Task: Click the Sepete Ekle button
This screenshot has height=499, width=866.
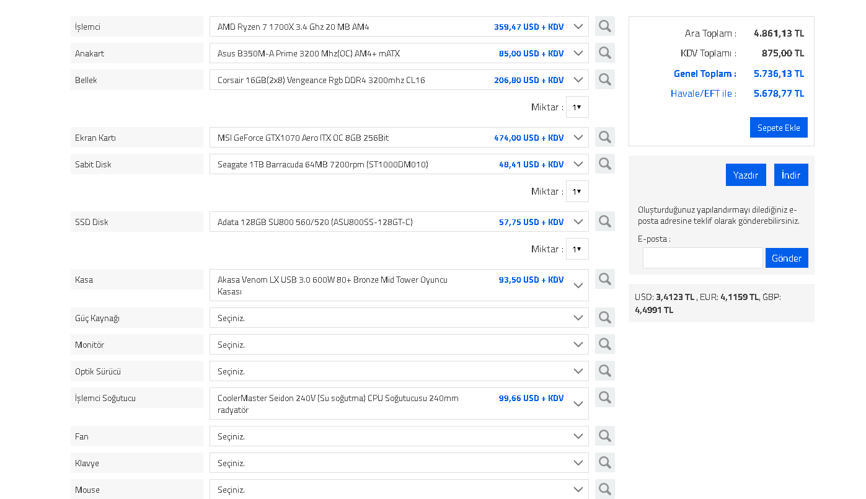Action: 779,128
